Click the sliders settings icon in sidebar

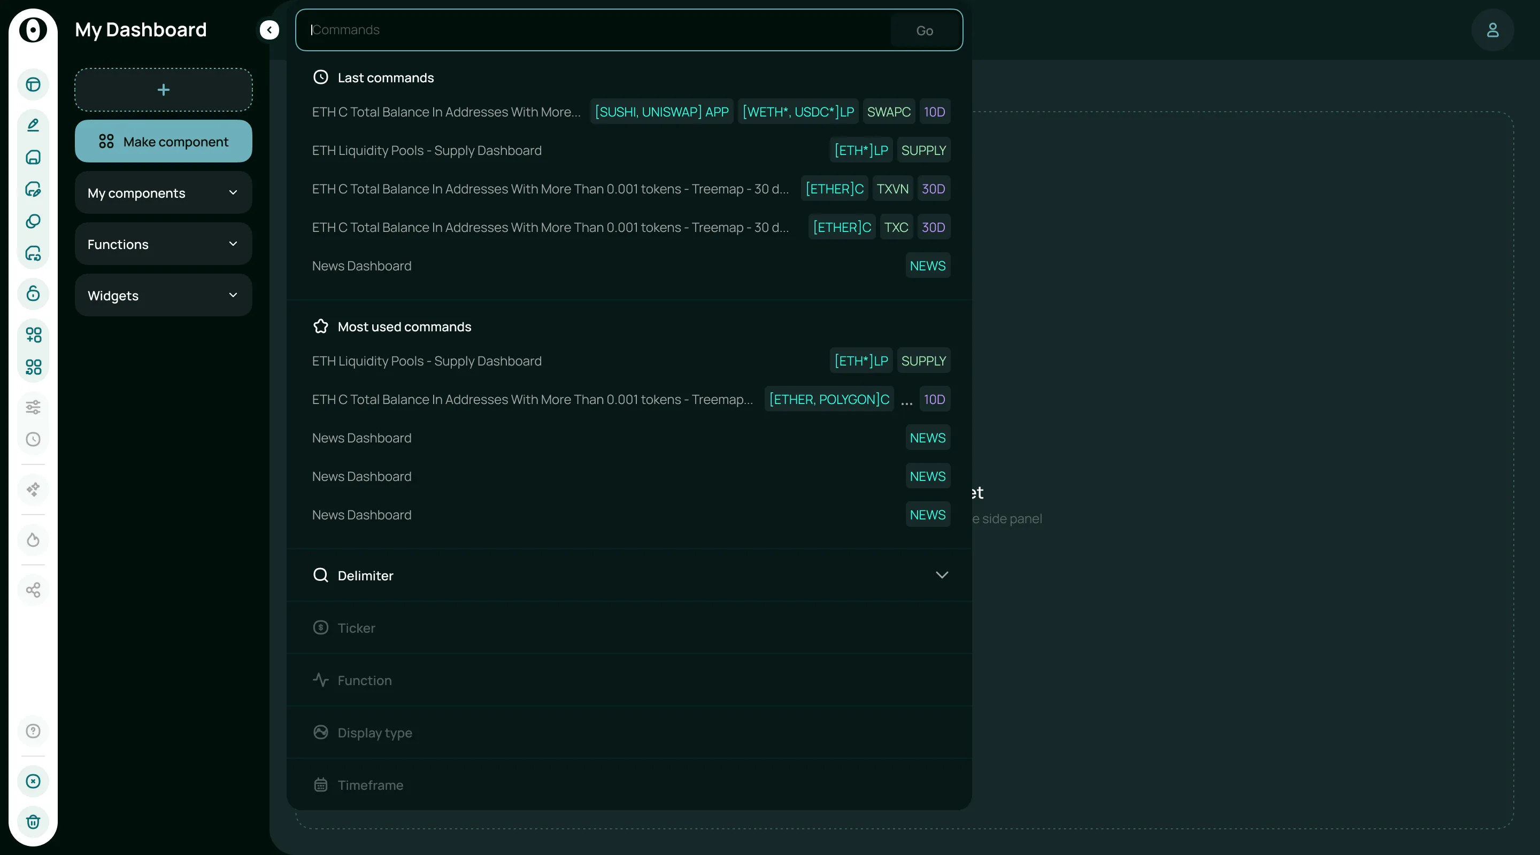click(33, 408)
